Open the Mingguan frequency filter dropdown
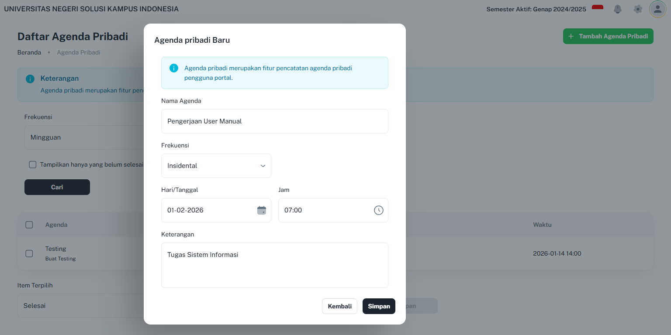671x335 pixels. [84, 137]
